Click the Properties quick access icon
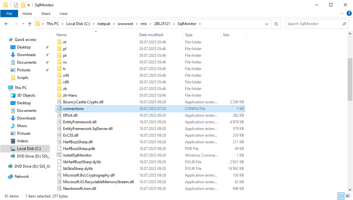Viewport: 353px width, 200px height. [16, 5]
